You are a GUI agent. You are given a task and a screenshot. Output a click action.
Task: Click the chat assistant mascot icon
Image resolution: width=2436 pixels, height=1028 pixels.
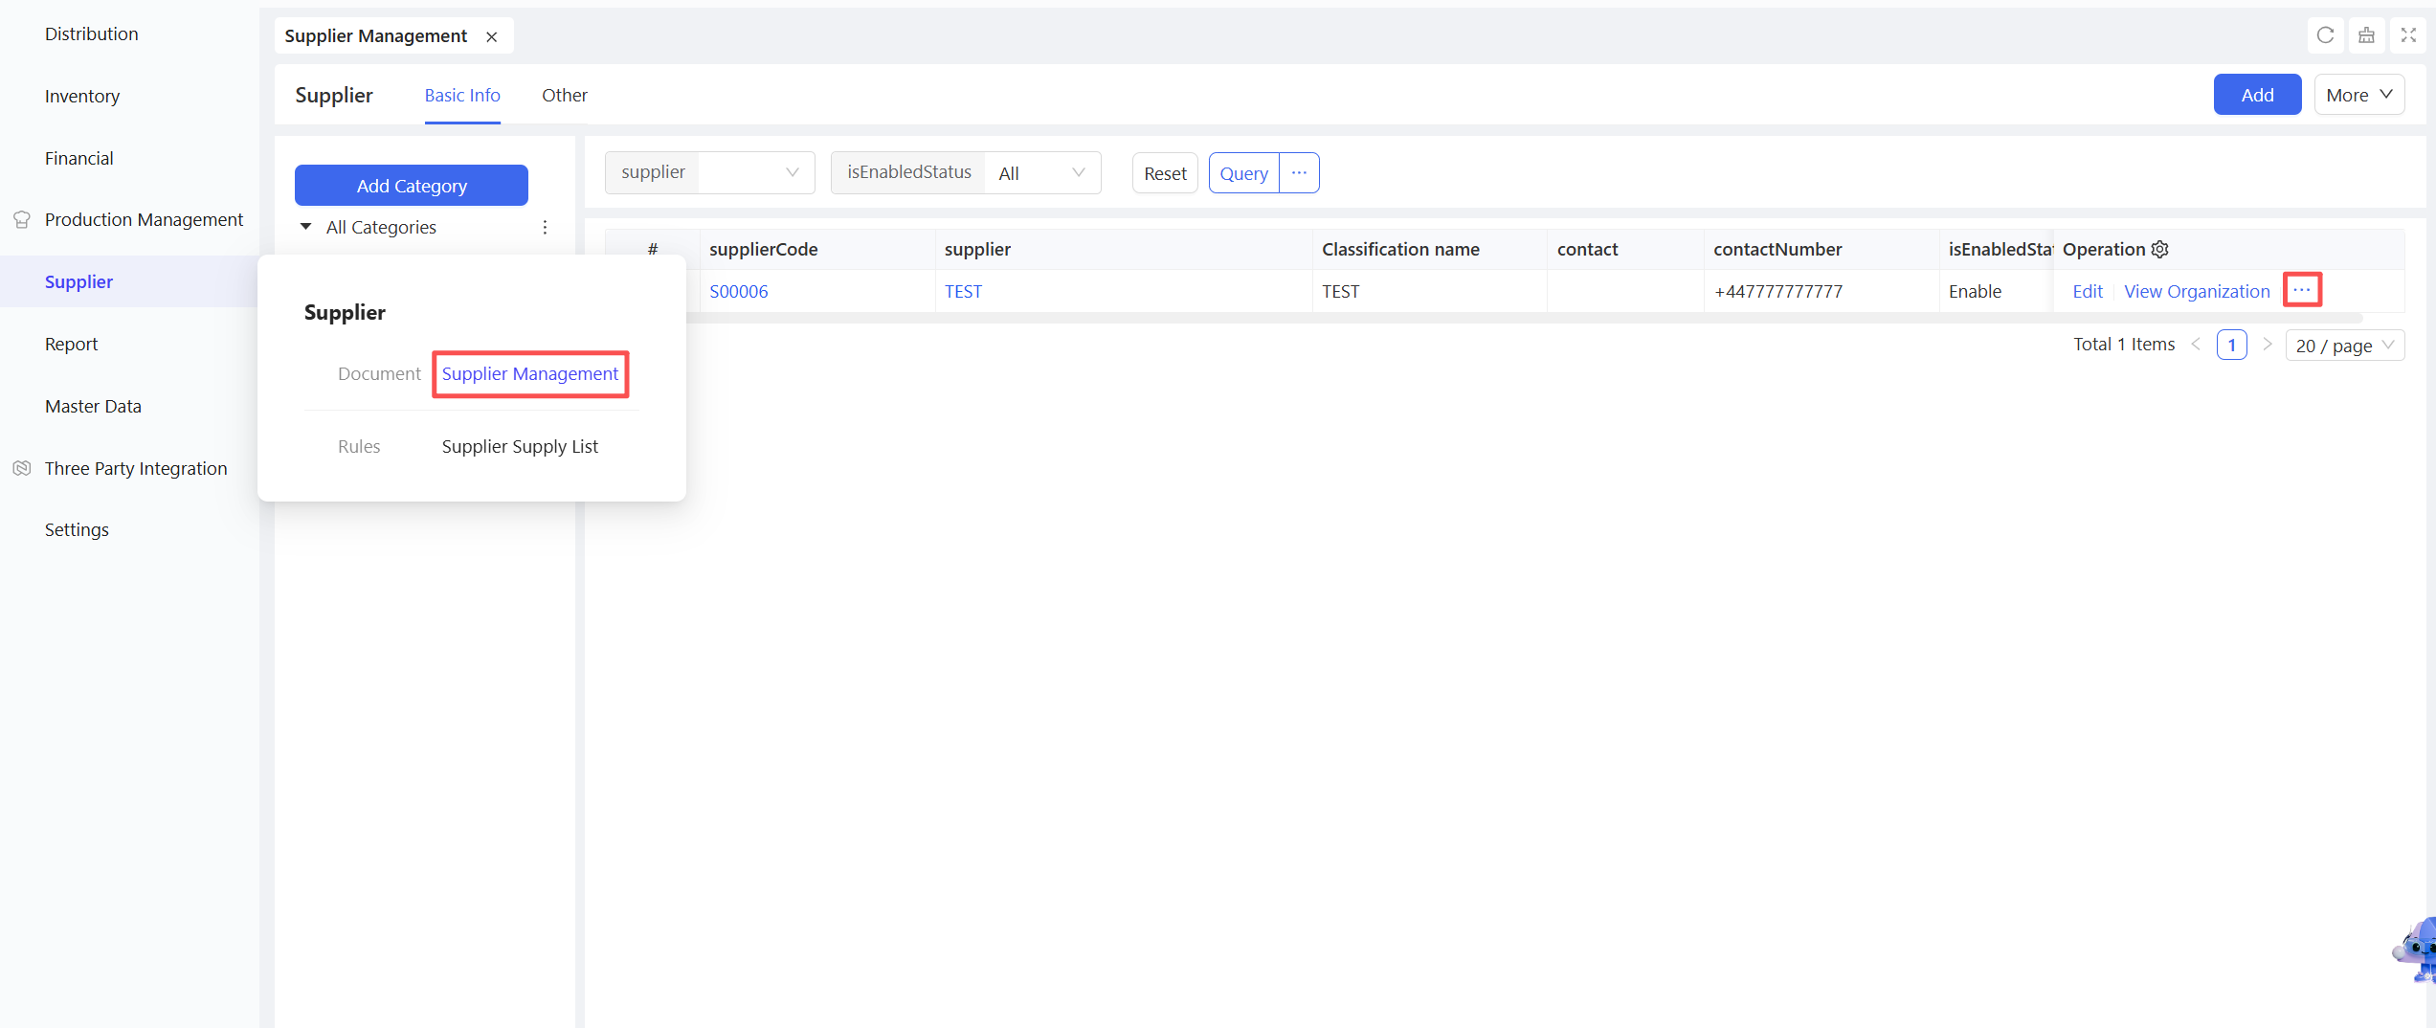[x=2418, y=950]
